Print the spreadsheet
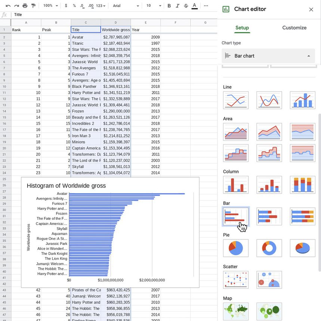 click(x=25, y=6)
